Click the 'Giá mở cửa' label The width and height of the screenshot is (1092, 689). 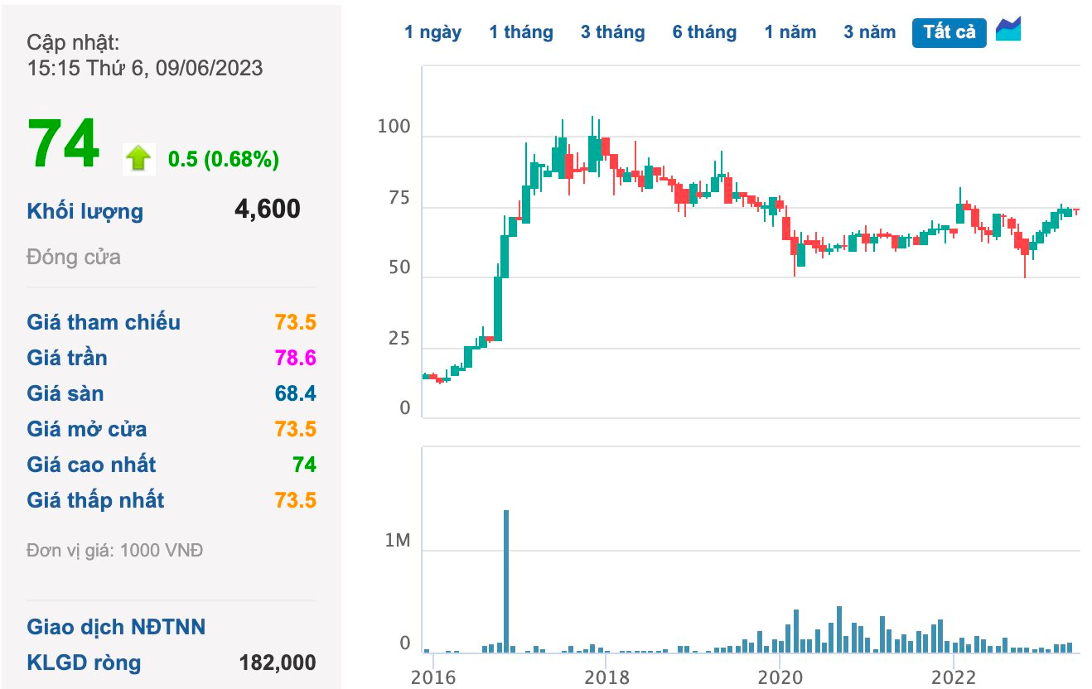pyautogui.click(x=87, y=429)
